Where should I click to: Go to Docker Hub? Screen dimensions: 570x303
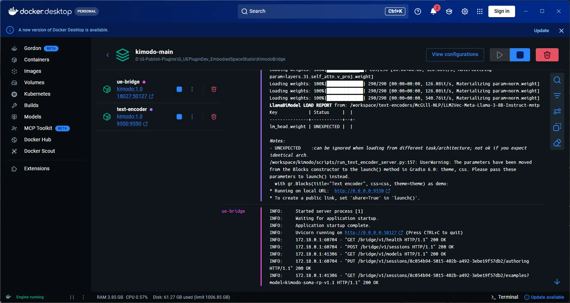pyautogui.click(x=38, y=140)
